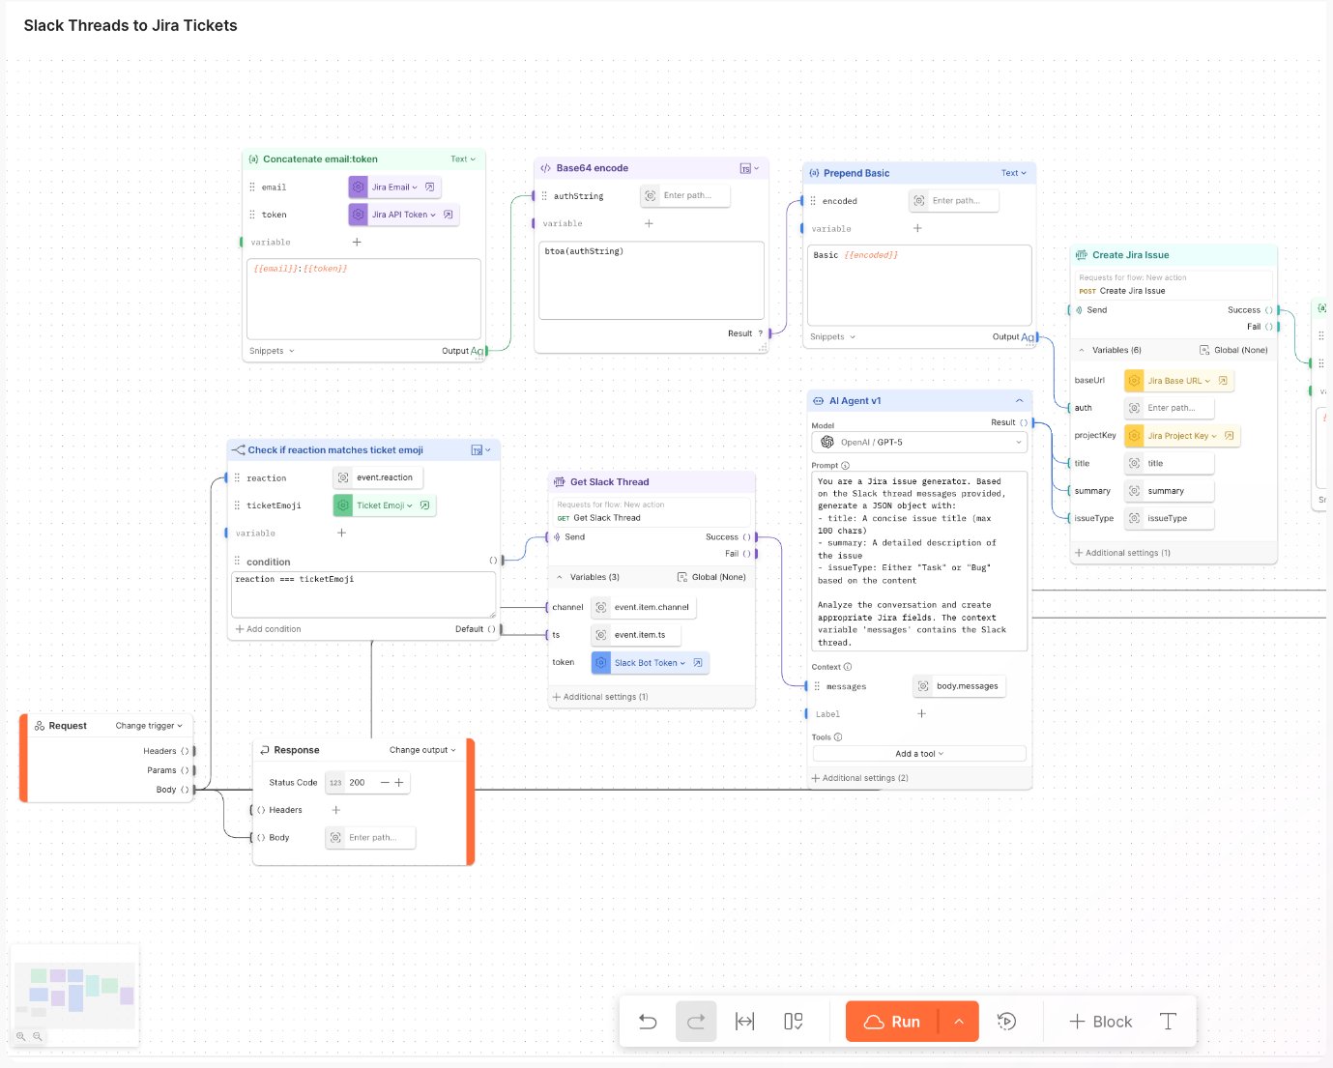The image size is (1333, 1068).
Task: Click the auto-layout blocks icon
Action: click(794, 1022)
